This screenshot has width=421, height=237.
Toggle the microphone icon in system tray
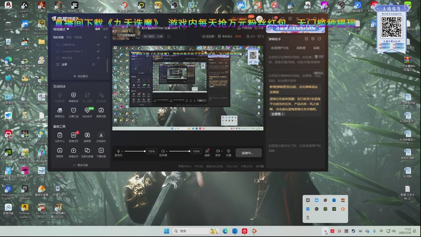coord(374,231)
